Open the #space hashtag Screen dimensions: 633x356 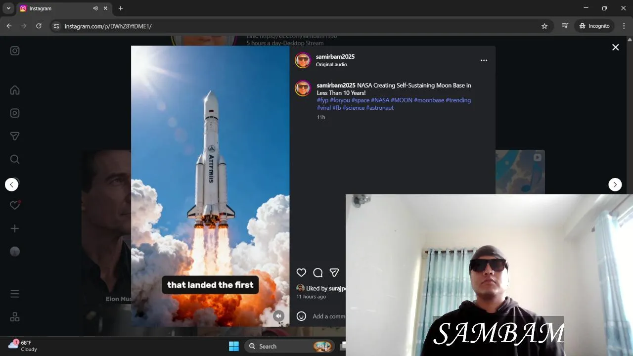coord(361,100)
